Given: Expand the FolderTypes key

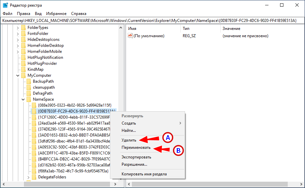Looking at the screenshot, I should click(x=18, y=28).
